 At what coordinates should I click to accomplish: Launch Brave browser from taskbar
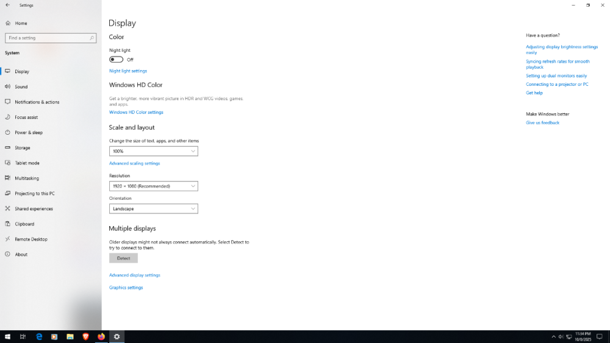(85, 336)
